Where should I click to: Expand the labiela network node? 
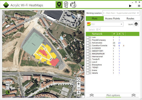(x=90, y=73)
